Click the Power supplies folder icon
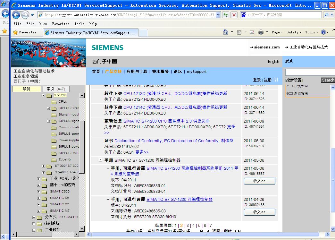Image resolution: width=335 pixels, height=240 pixels. click(x=54, y=141)
